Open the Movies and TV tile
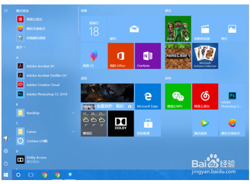This screenshot has height=184, width=250. [205, 29]
